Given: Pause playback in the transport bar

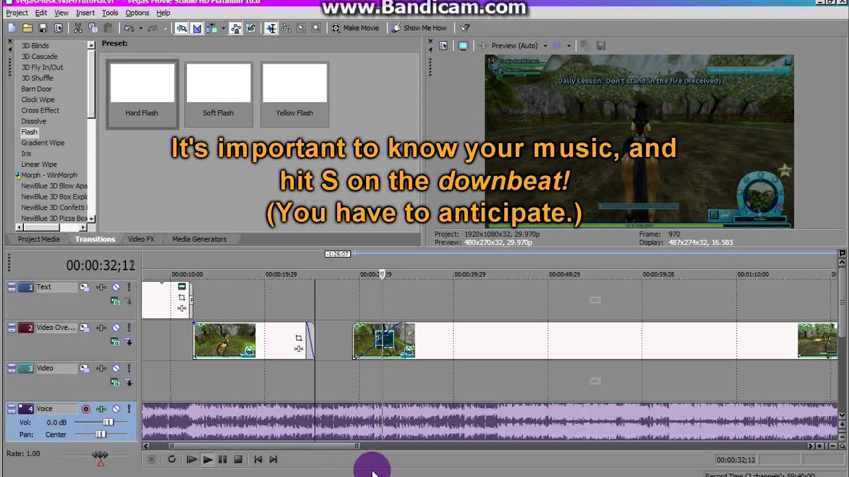Looking at the screenshot, I should (x=223, y=459).
